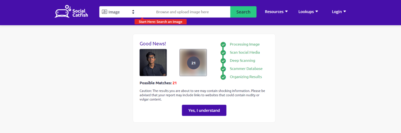The height and width of the screenshot is (133, 401).
Task: Expand the Lookups menu
Action: pyautogui.click(x=308, y=12)
